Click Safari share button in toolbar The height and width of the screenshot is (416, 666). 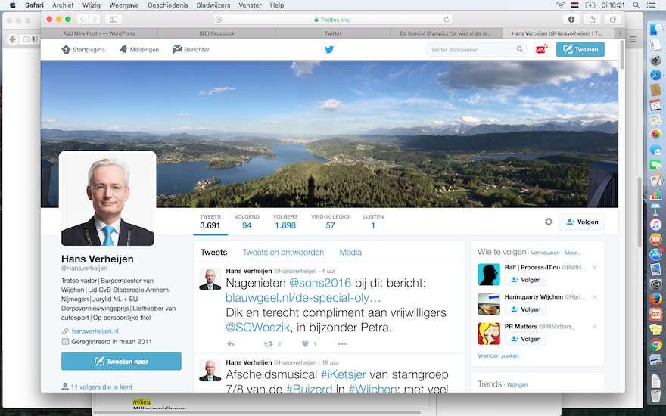(592, 19)
